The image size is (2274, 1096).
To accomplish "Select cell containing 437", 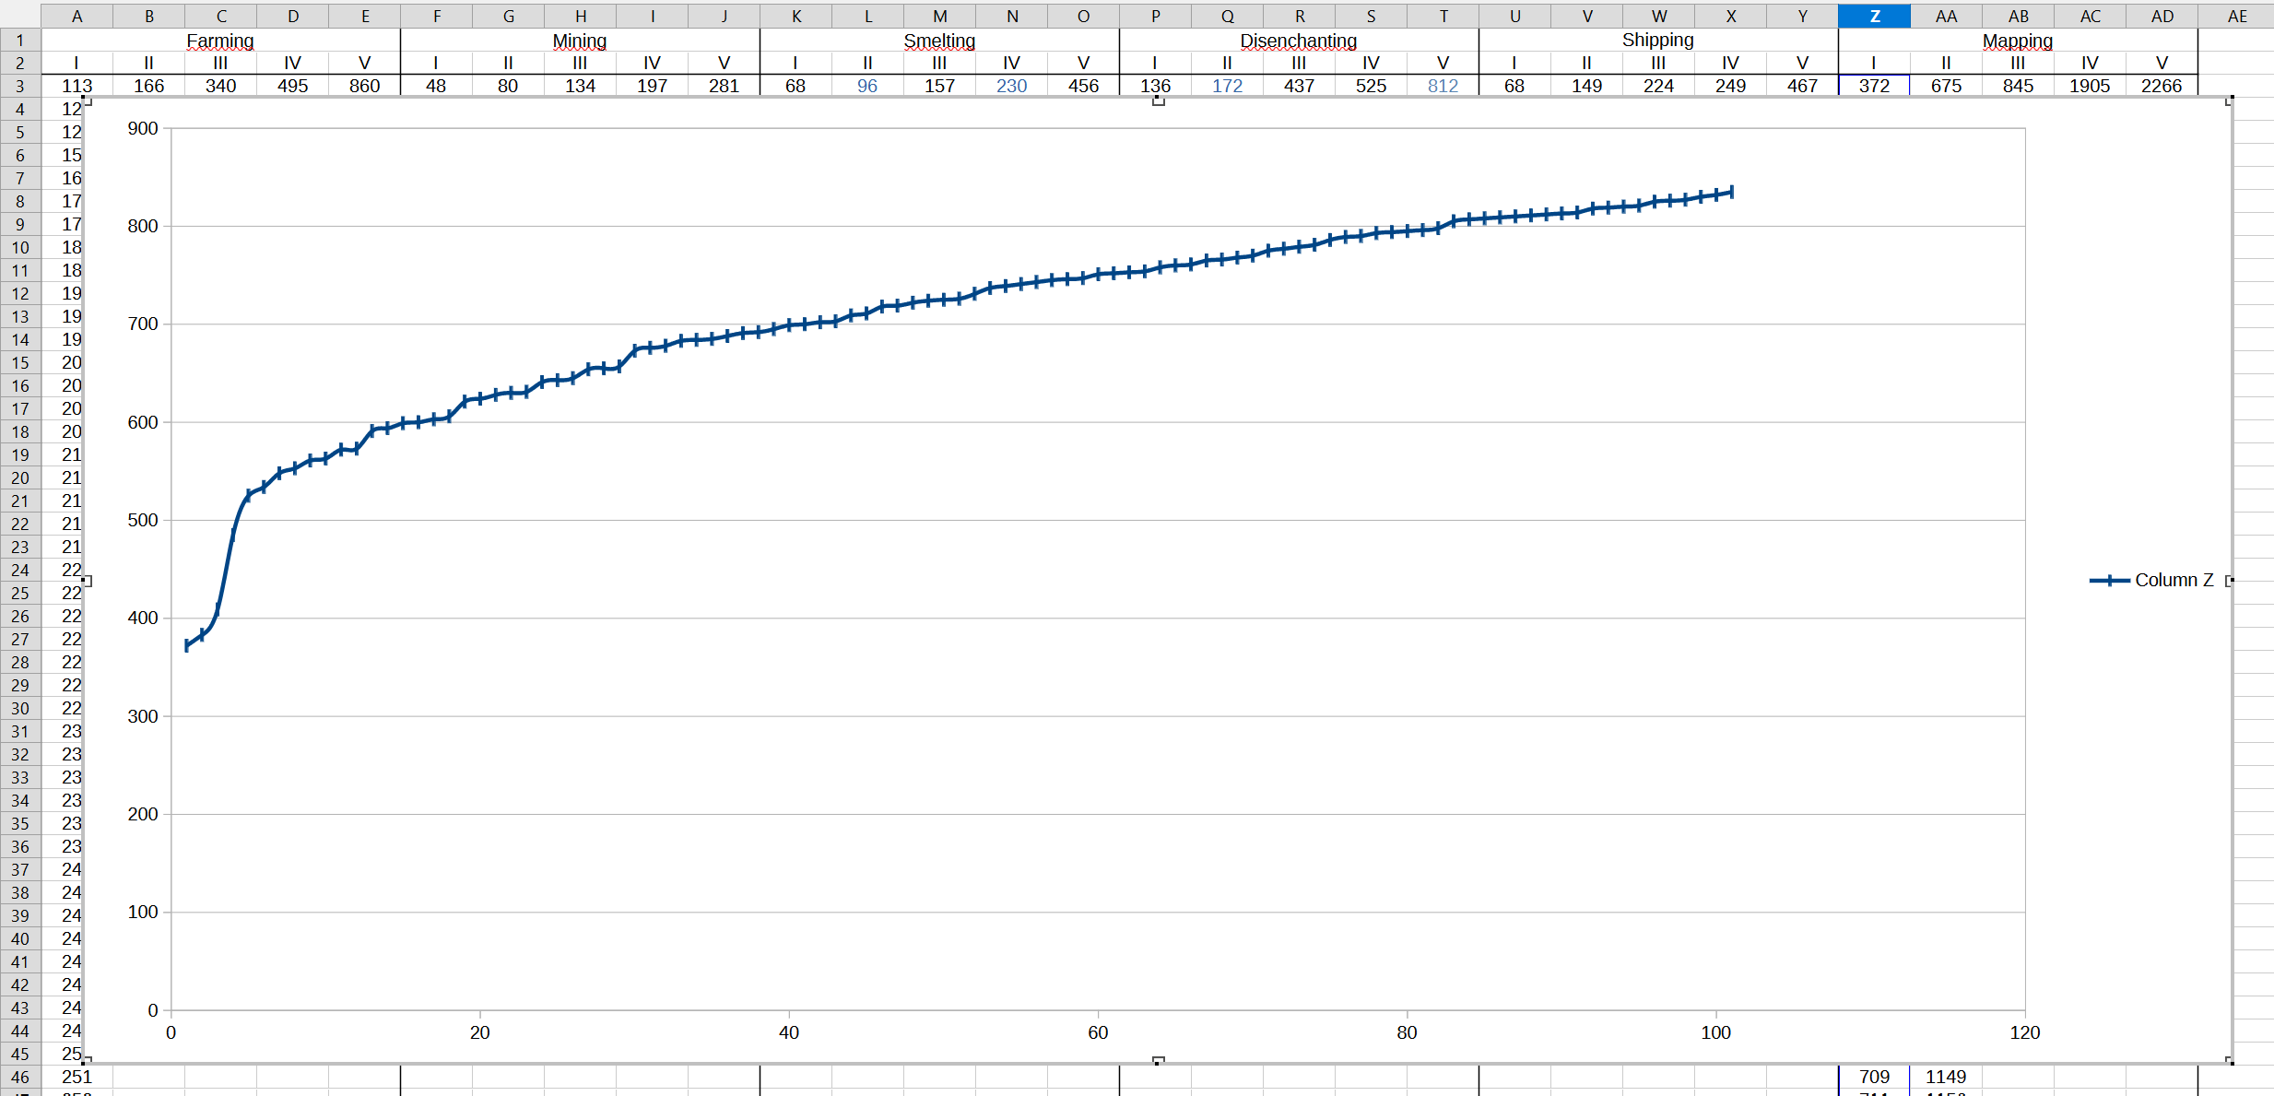I will pyautogui.click(x=1299, y=86).
